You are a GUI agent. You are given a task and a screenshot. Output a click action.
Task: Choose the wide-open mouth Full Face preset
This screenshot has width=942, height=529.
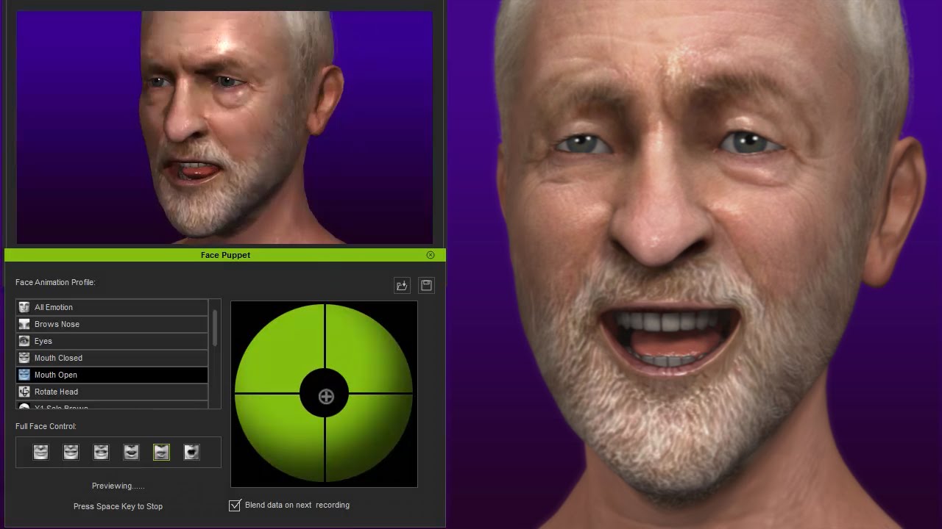(x=191, y=452)
